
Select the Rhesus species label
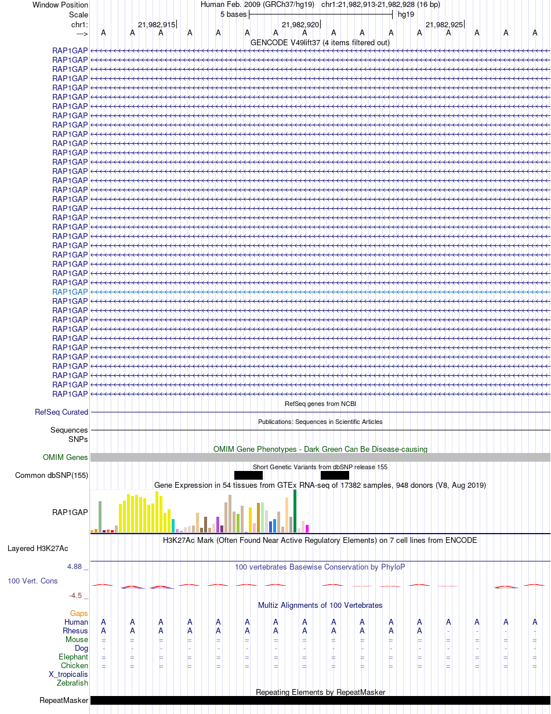[x=75, y=631]
